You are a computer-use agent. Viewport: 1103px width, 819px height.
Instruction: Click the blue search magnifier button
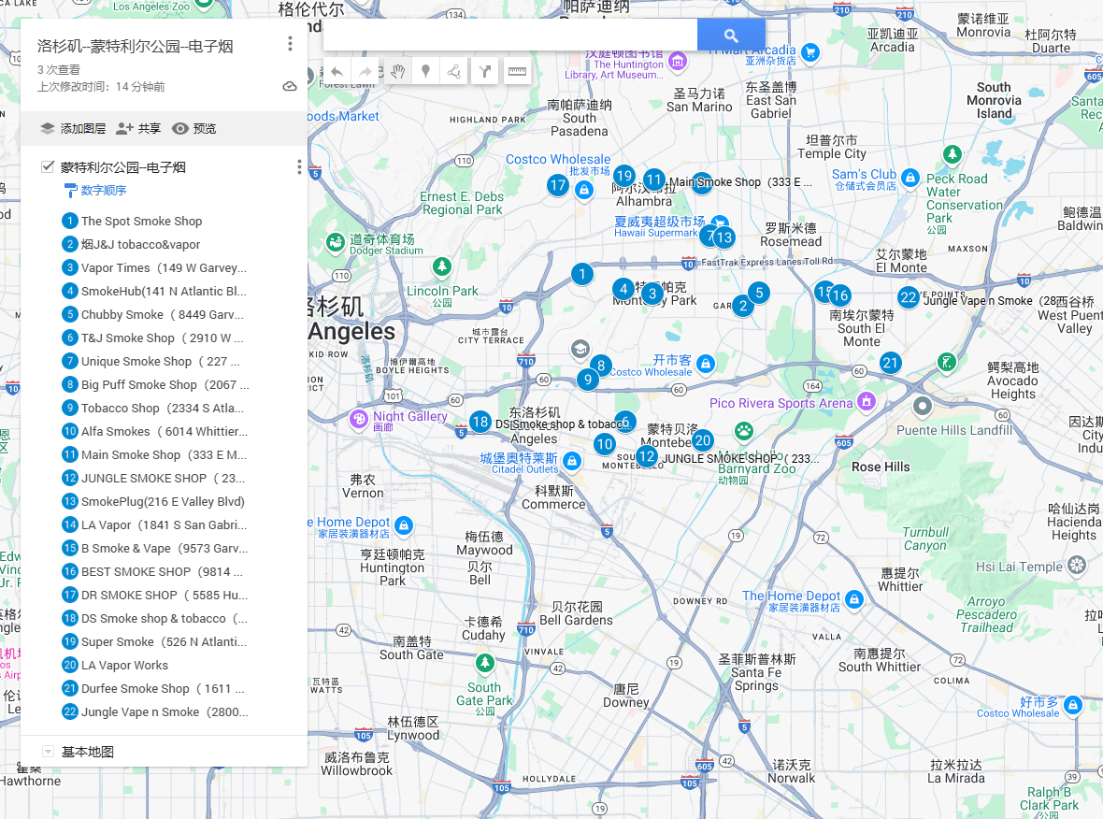tap(731, 36)
